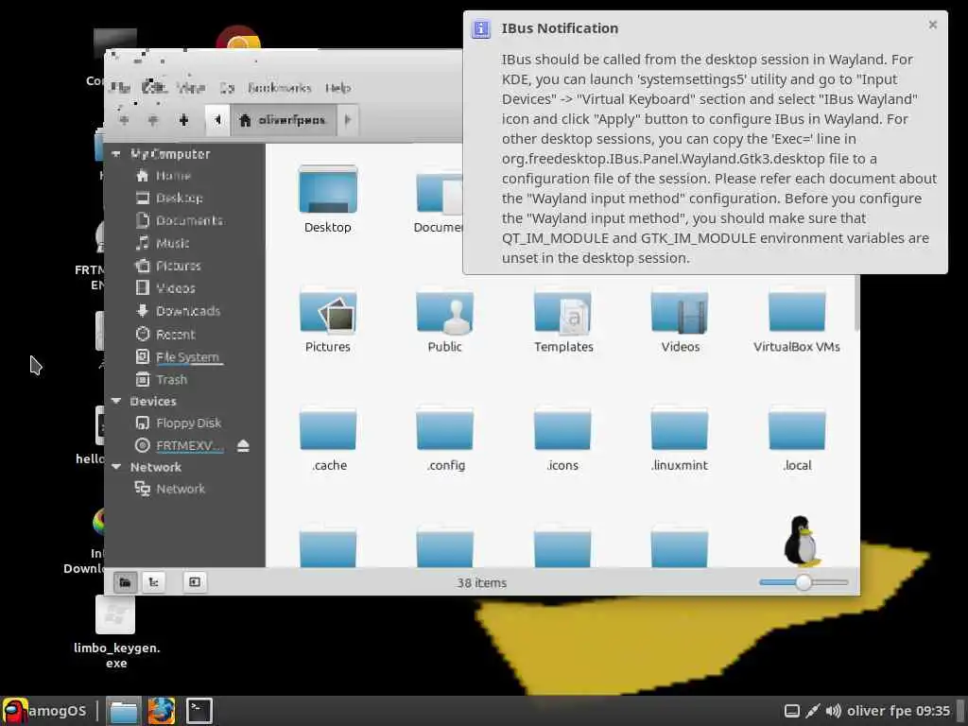This screenshot has height=726, width=968.
Task: Toggle hide sidebar button in status bar
Action: tap(195, 582)
